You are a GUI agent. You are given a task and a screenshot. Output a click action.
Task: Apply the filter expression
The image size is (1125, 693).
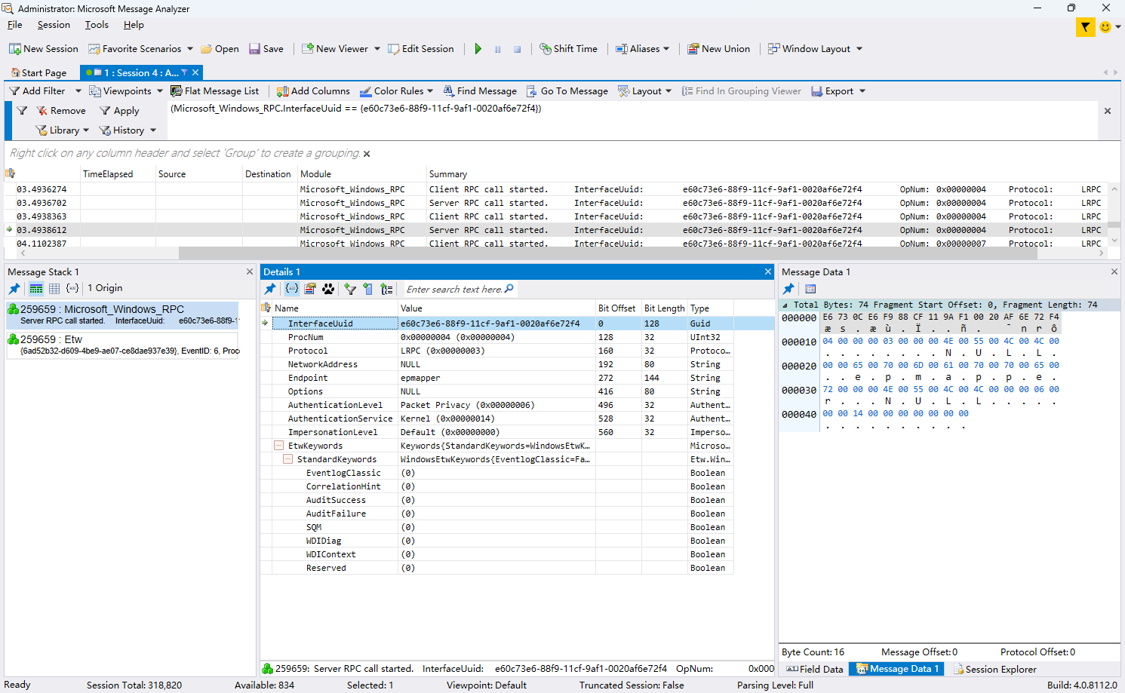pos(120,111)
